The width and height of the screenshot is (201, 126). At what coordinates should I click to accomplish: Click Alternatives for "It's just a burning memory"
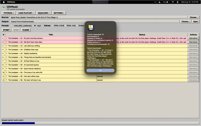click(x=193, y=38)
